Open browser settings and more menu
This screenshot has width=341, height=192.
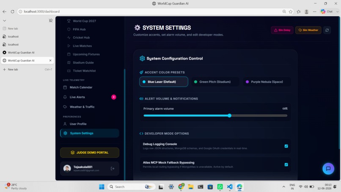tap(314, 11)
